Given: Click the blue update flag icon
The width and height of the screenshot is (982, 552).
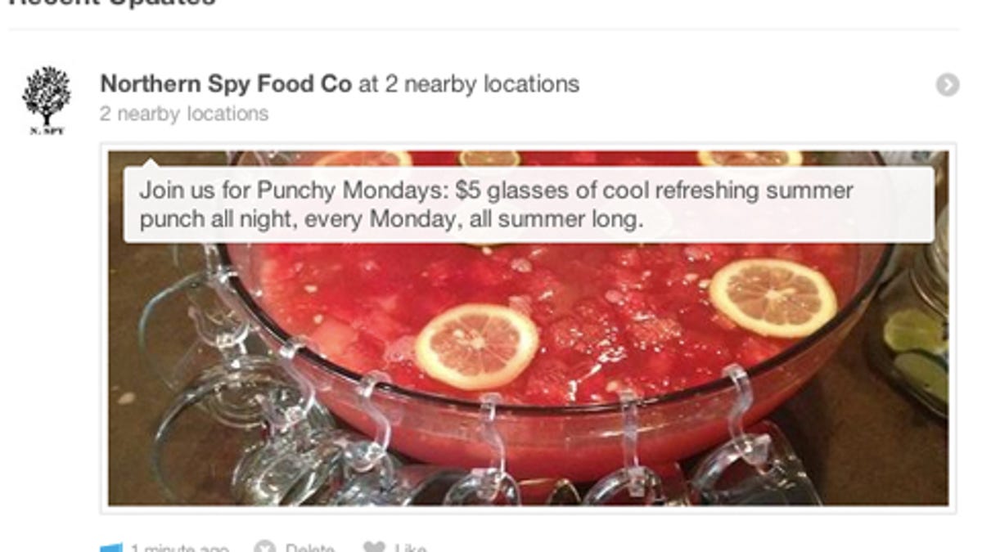Looking at the screenshot, I should coord(111,548).
